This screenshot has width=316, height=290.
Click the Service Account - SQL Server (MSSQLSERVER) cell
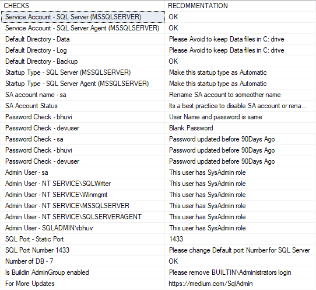(x=83, y=17)
